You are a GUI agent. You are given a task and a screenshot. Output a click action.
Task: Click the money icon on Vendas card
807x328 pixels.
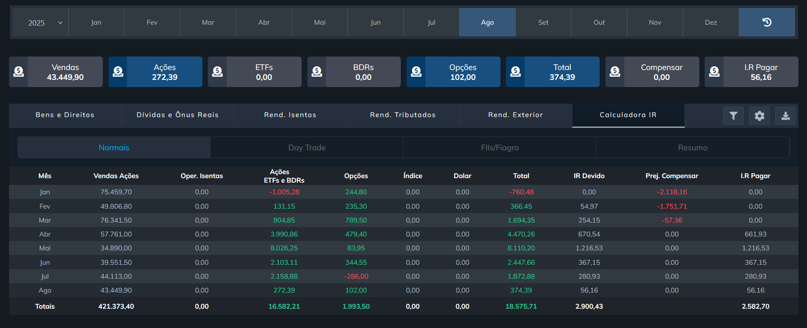18,72
